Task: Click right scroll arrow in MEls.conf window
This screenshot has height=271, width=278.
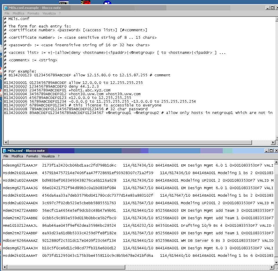Action: pos(272,267)
